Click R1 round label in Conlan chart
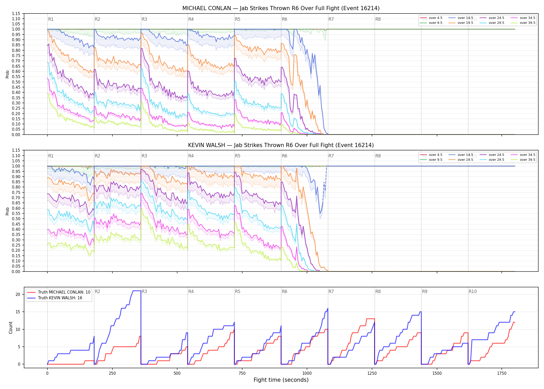 (51, 19)
